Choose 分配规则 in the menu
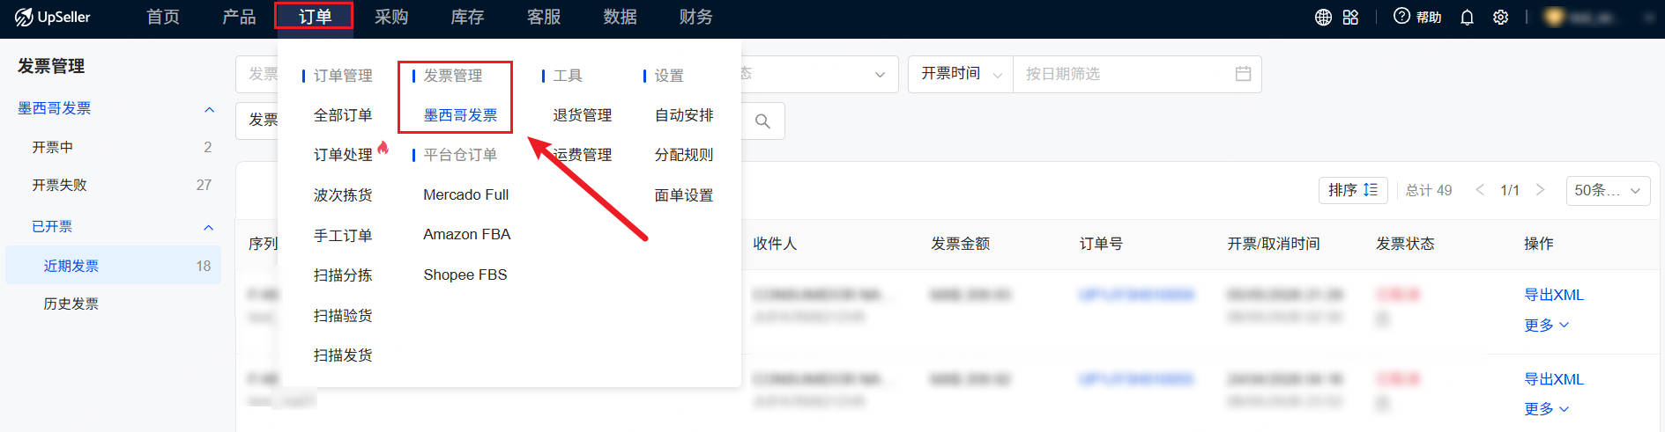Image resolution: width=1665 pixels, height=432 pixels. [x=684, y=155]
